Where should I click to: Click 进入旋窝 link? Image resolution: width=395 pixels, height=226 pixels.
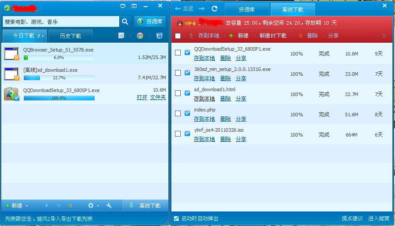pyautogui.click(x=379, y=219)
